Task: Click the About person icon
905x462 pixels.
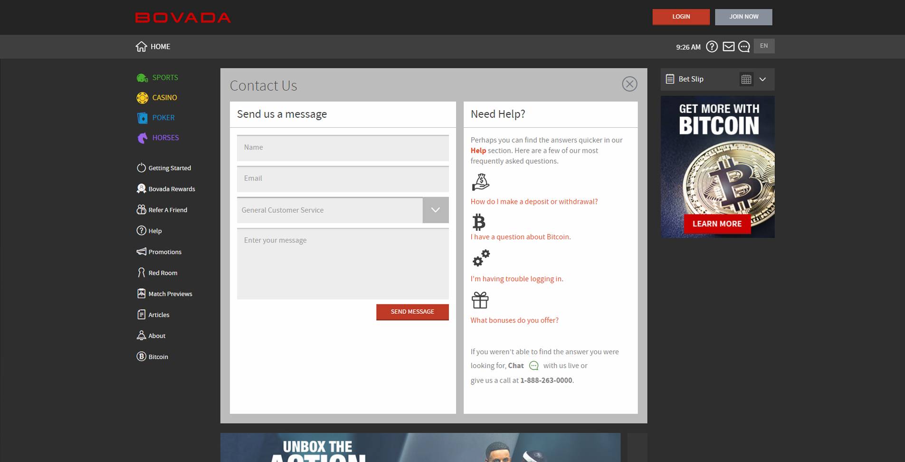Action: 141,335
